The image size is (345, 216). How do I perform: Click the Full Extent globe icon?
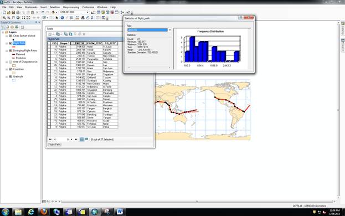tap(18, 18)
